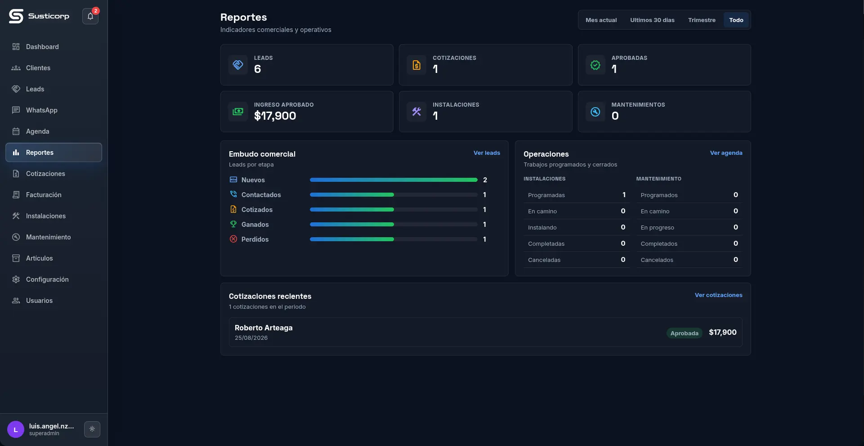Open WhatsApp in the sidebar
This screenshot has width=864, height=446.
(x=54, y=110)
